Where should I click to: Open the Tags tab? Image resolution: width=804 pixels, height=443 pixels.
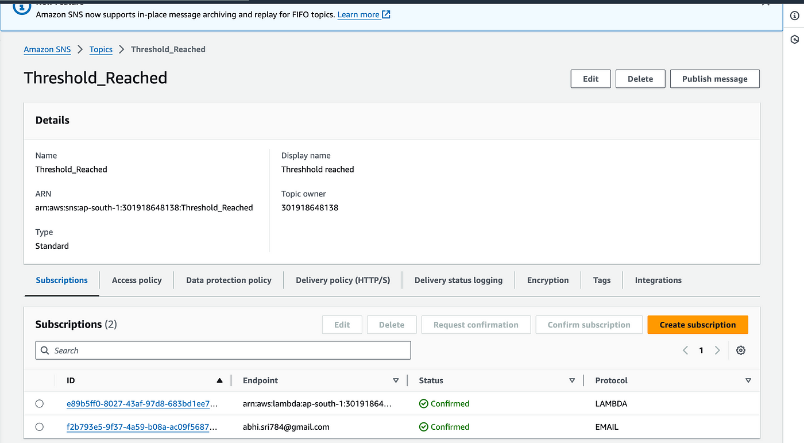(602, 280)
